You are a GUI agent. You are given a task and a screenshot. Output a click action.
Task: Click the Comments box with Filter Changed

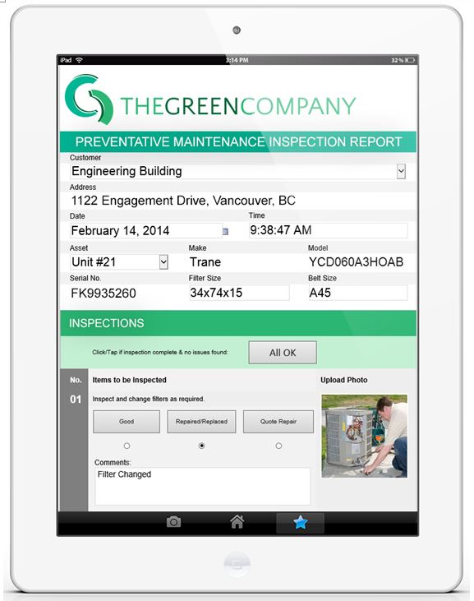[203, 486]
